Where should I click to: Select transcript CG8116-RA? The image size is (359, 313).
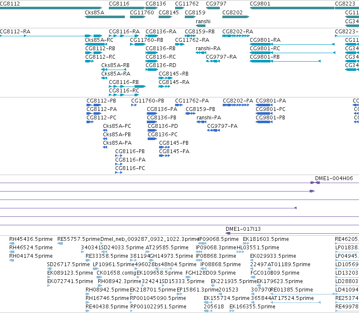[124, 31]
